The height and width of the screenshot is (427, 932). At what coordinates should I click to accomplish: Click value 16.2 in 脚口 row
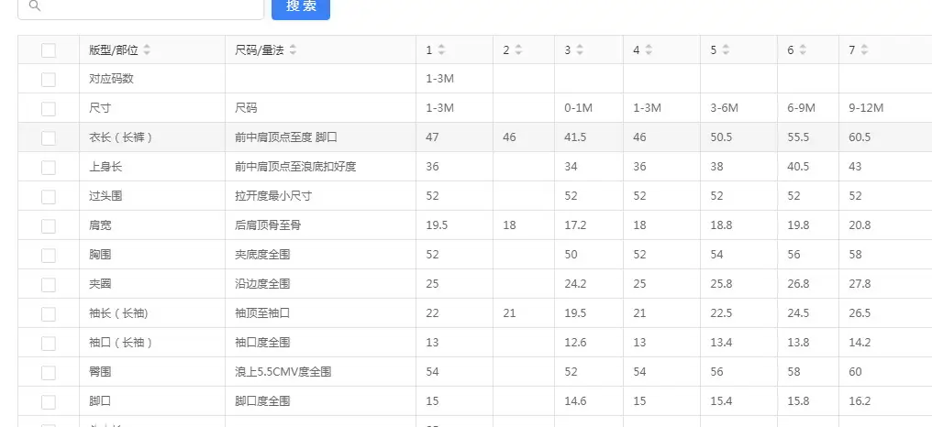860,401
